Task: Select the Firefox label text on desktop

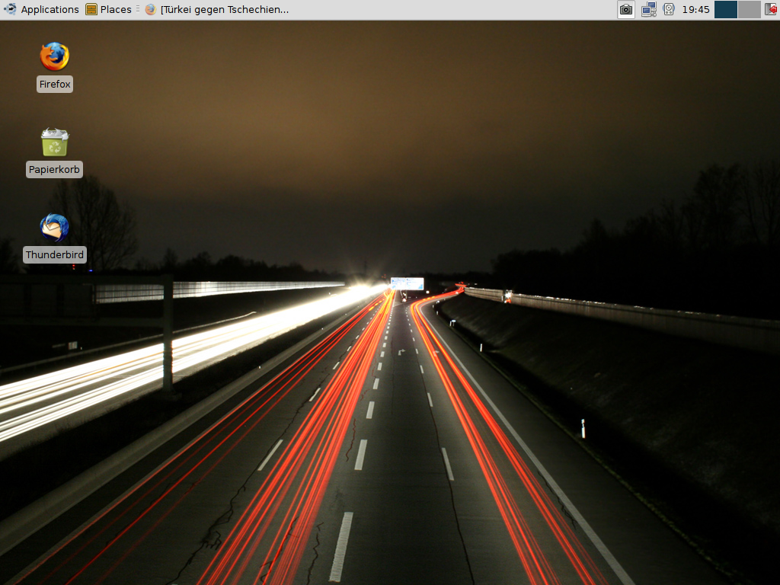Action: 55,85
